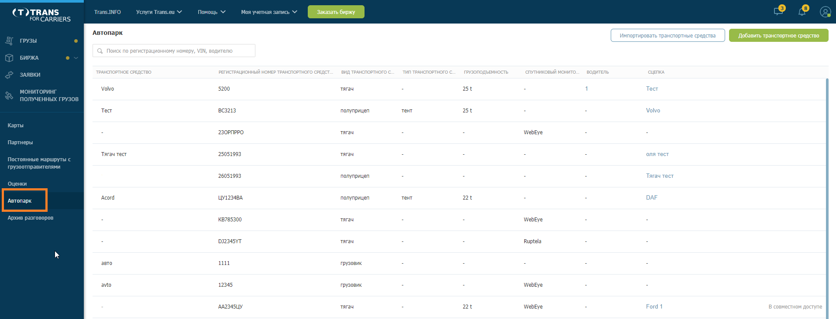Focus the vehicle search input field
Viewport: 836px width, 319px height.
pyautogui.click(x=174, y=51)
